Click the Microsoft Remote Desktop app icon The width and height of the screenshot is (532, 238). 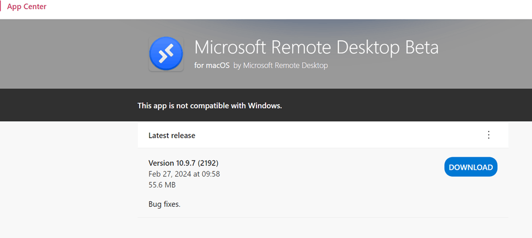tap(166, 54)
